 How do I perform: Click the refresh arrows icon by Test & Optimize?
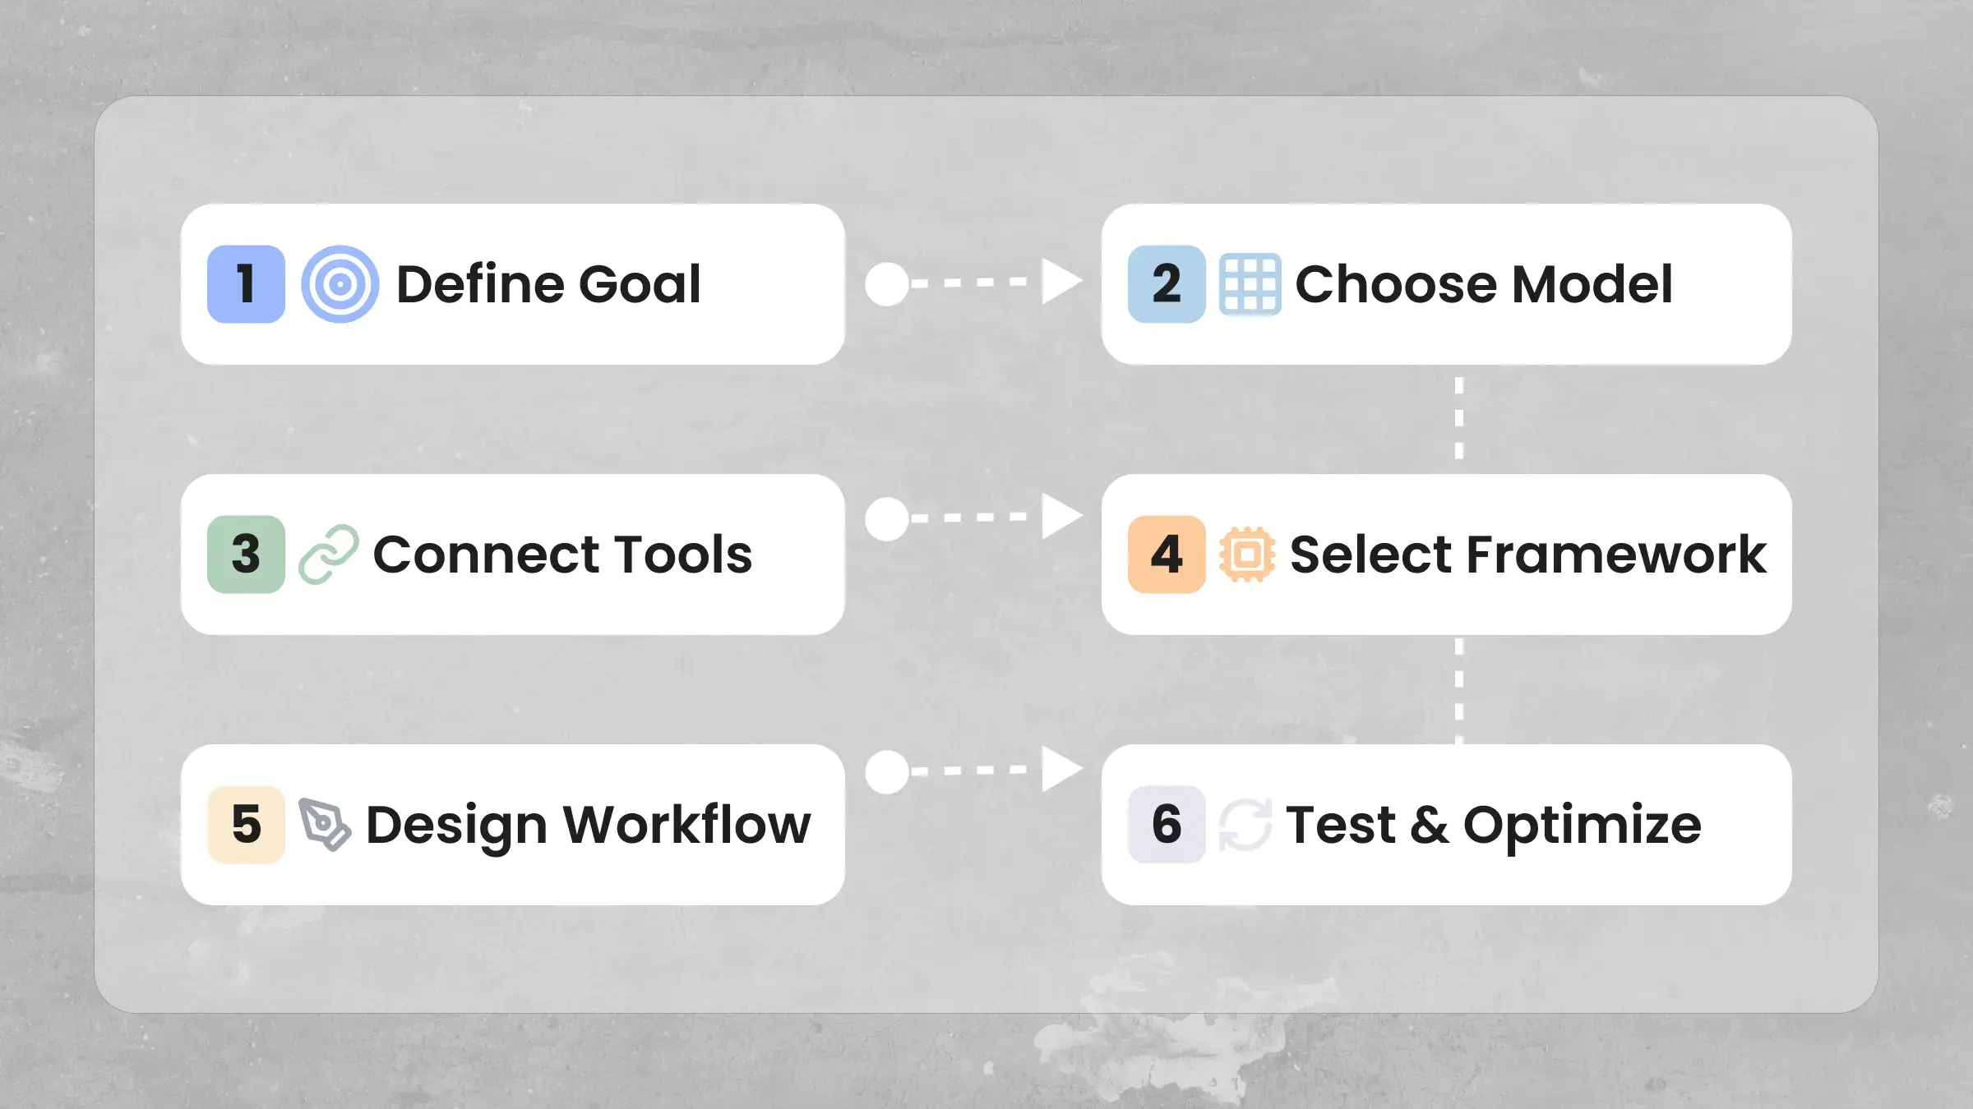coord(1245,824)
